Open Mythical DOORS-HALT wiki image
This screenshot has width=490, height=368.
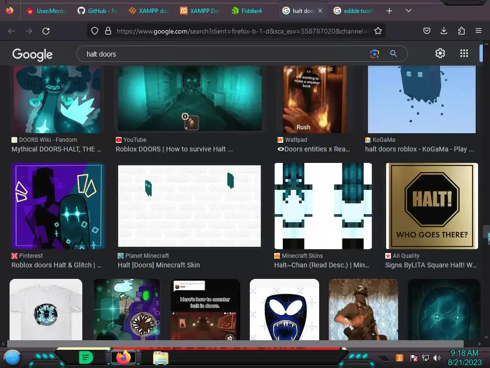point(57,99)
